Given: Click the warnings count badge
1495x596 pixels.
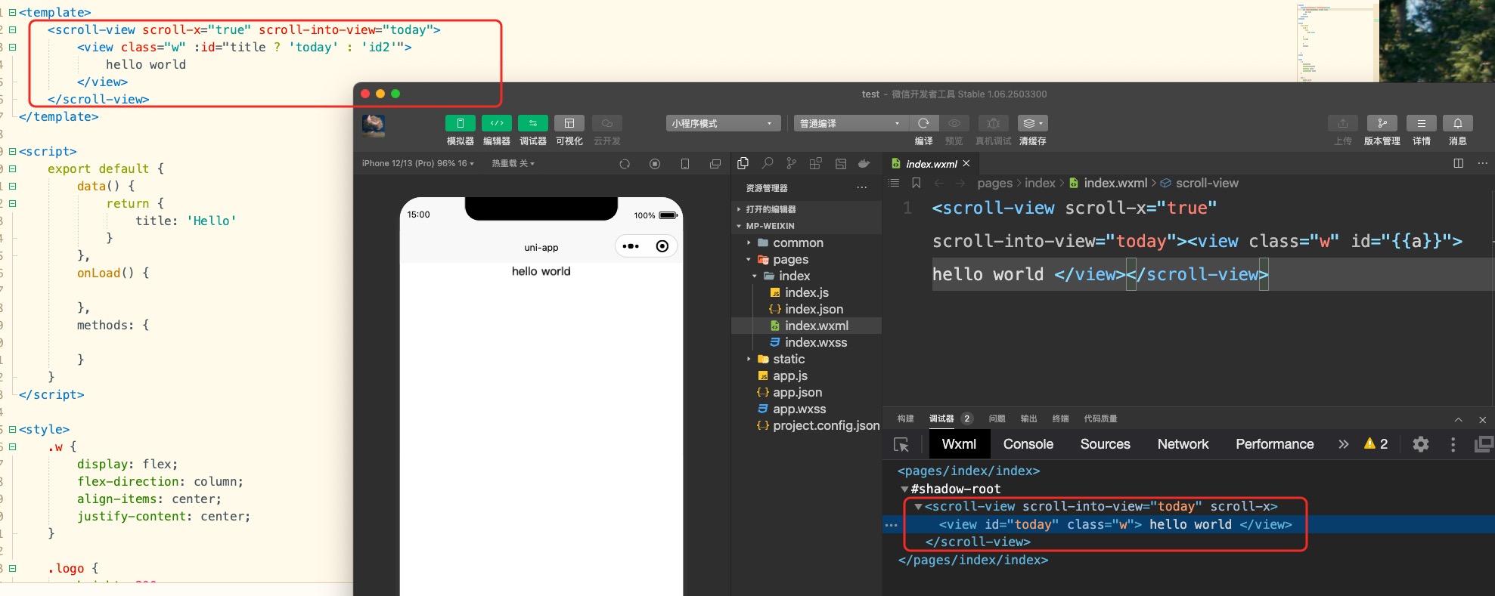Looking at the screenshot, I should pos(1376,444).
